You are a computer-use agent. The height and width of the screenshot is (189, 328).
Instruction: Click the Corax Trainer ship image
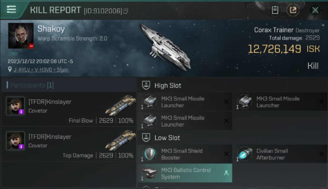point(165,47)
